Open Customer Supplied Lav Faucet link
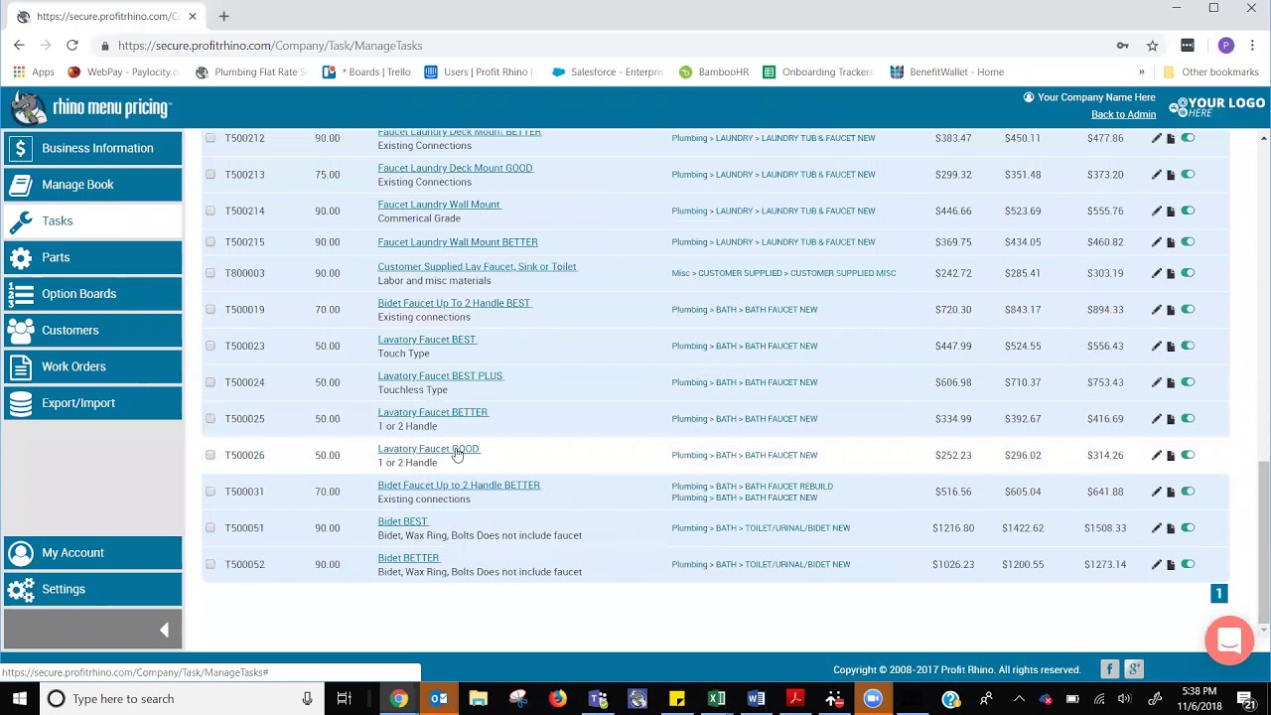Image resolution: width=1271 pixels, height=715 pixels. coord(477,267)
